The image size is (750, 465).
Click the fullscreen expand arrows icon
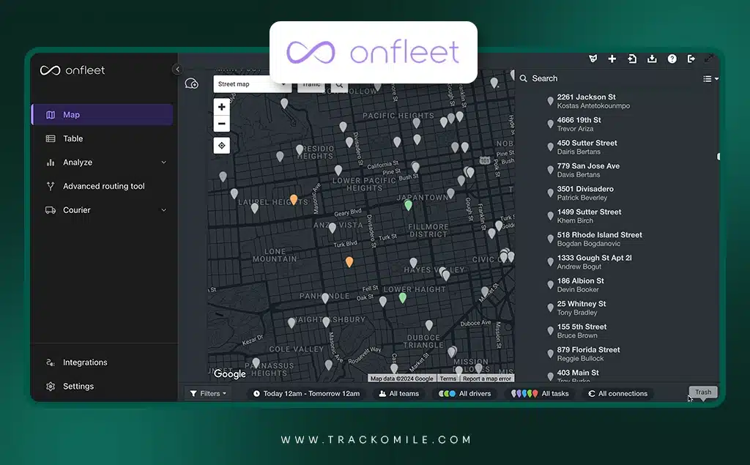coord(709,59)
